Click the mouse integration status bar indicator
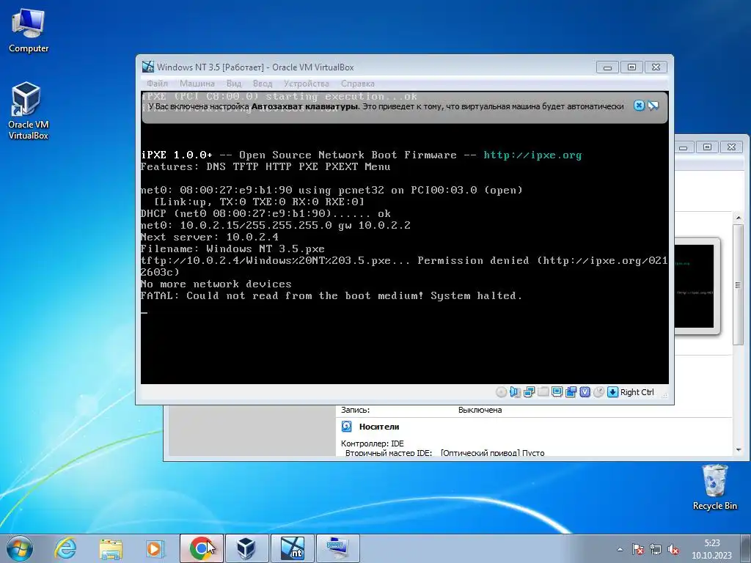The height and width of the screenshot is (563, 751). (598, 392)
